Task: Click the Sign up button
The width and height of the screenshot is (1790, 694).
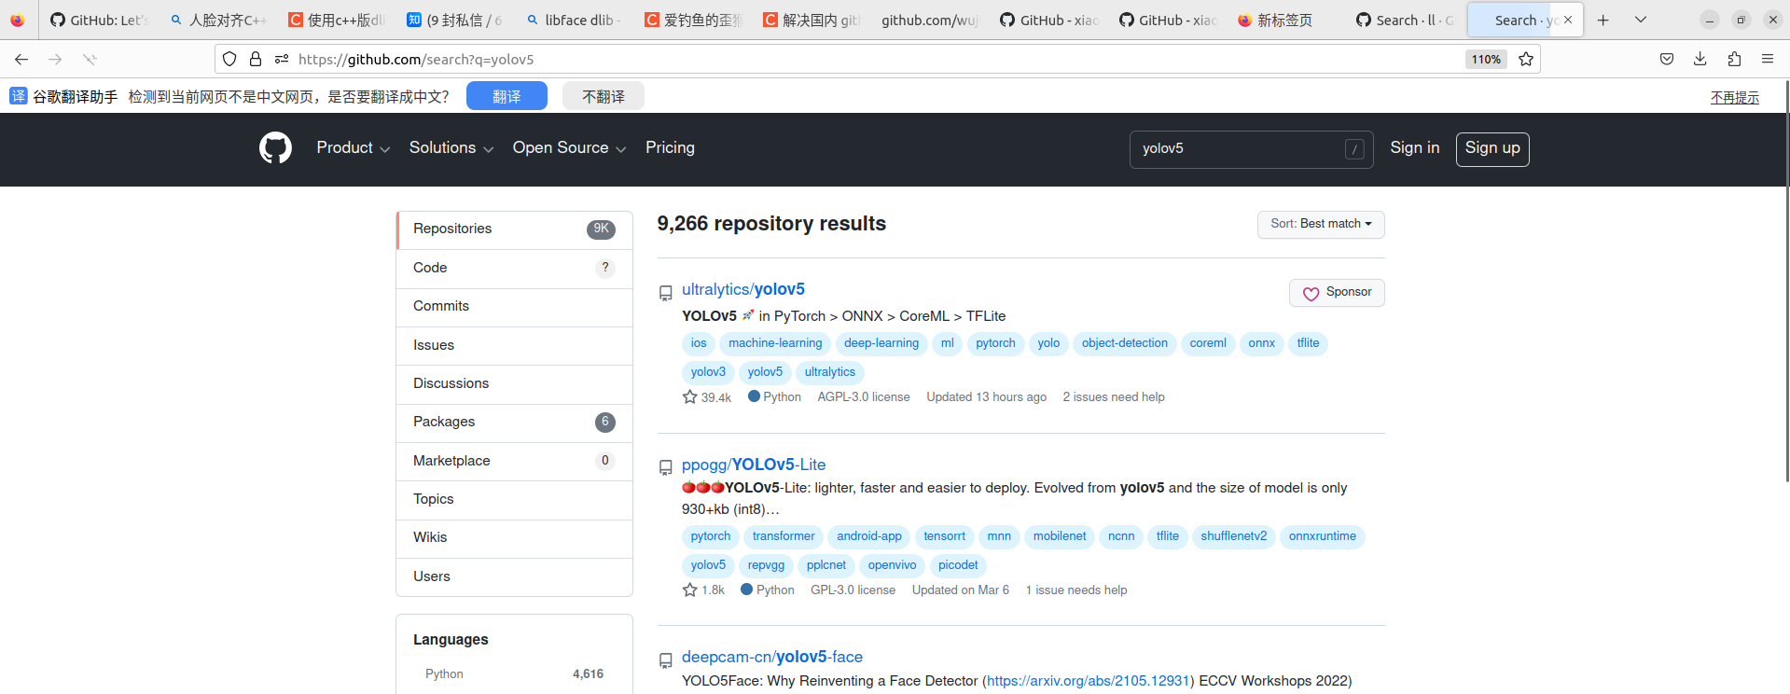Action: pos(1492,148)
